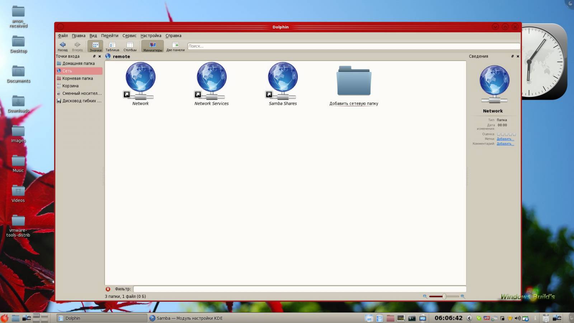Click the zoom out magnifier icon

pyautogui.click(x=425, y=296)
